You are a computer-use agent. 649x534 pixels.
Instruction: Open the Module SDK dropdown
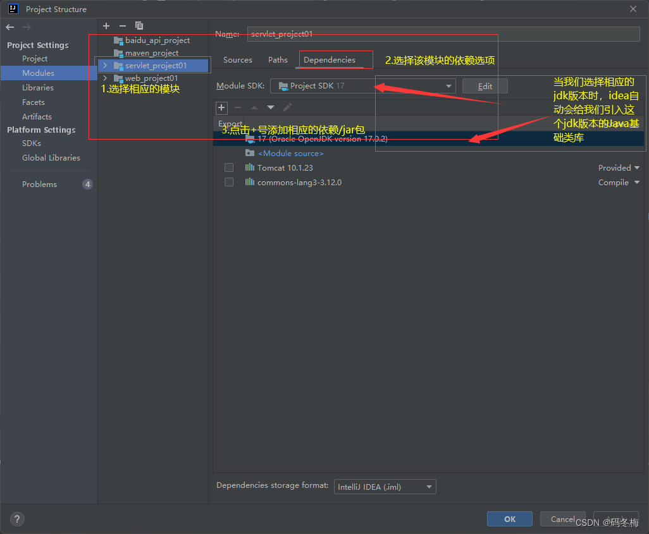(362, 86)
